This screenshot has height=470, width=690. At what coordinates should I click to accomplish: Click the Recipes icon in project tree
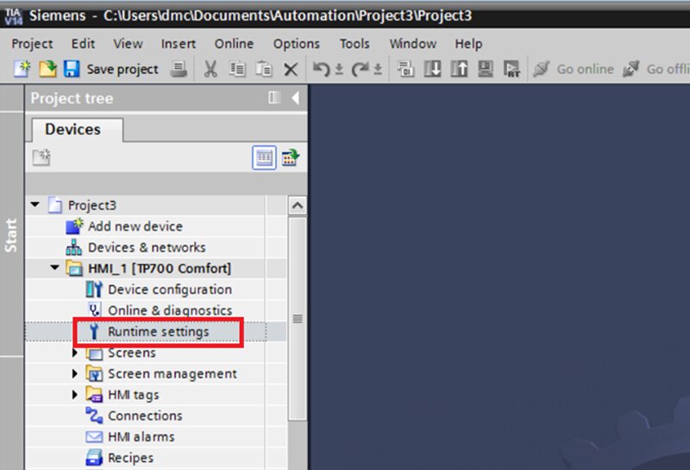(x=94, y=458)
